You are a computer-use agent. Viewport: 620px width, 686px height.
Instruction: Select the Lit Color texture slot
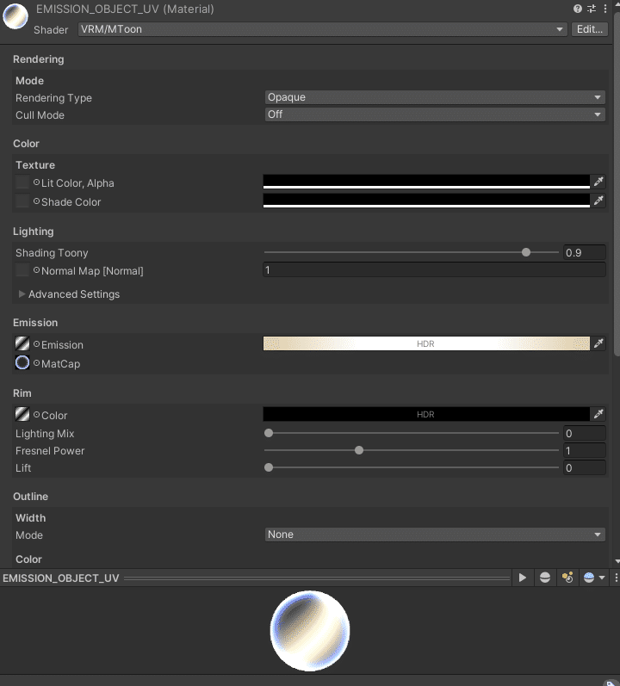pyautogui.click(x=22, y=182)
